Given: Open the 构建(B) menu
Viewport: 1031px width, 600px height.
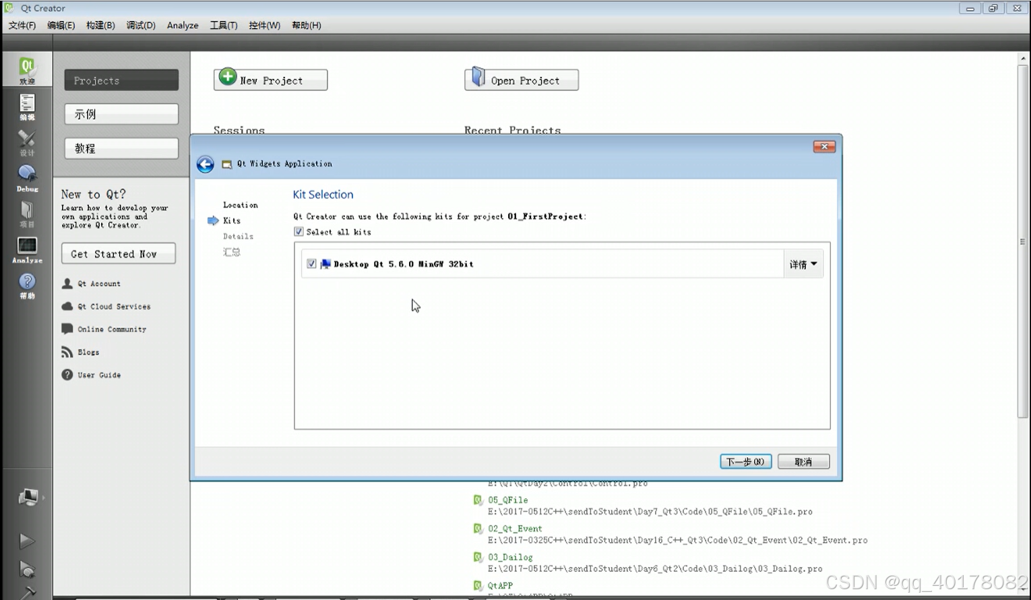Looking at the screenshot, I should 100,25.
